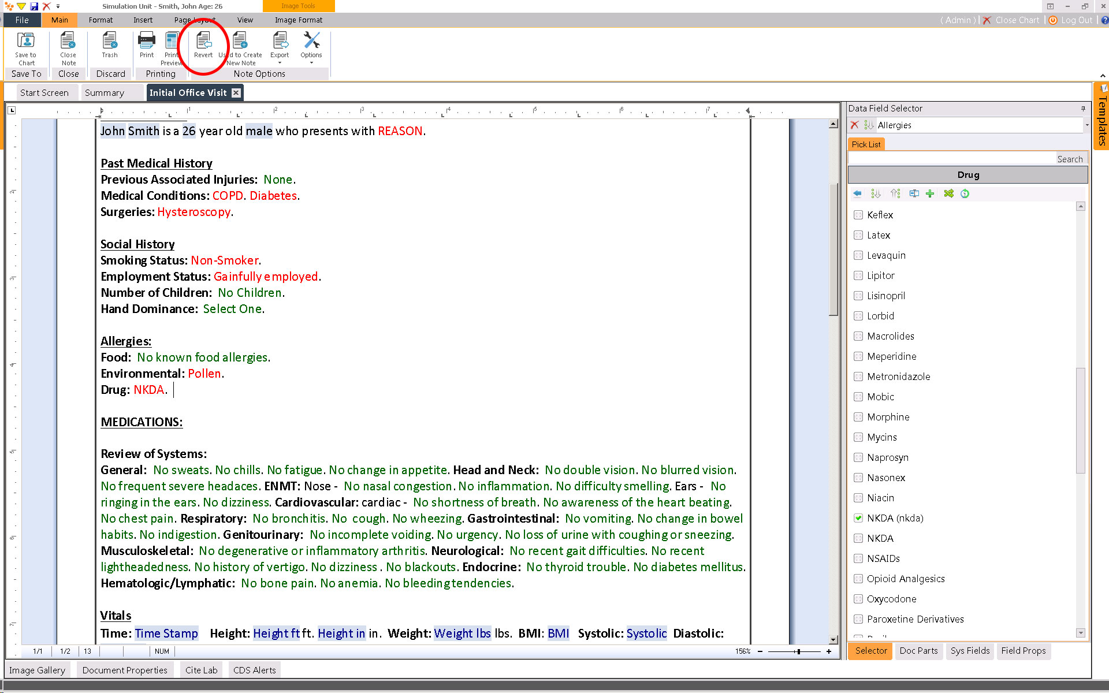Check the Levaquin checkbox

tap(858, 255)
